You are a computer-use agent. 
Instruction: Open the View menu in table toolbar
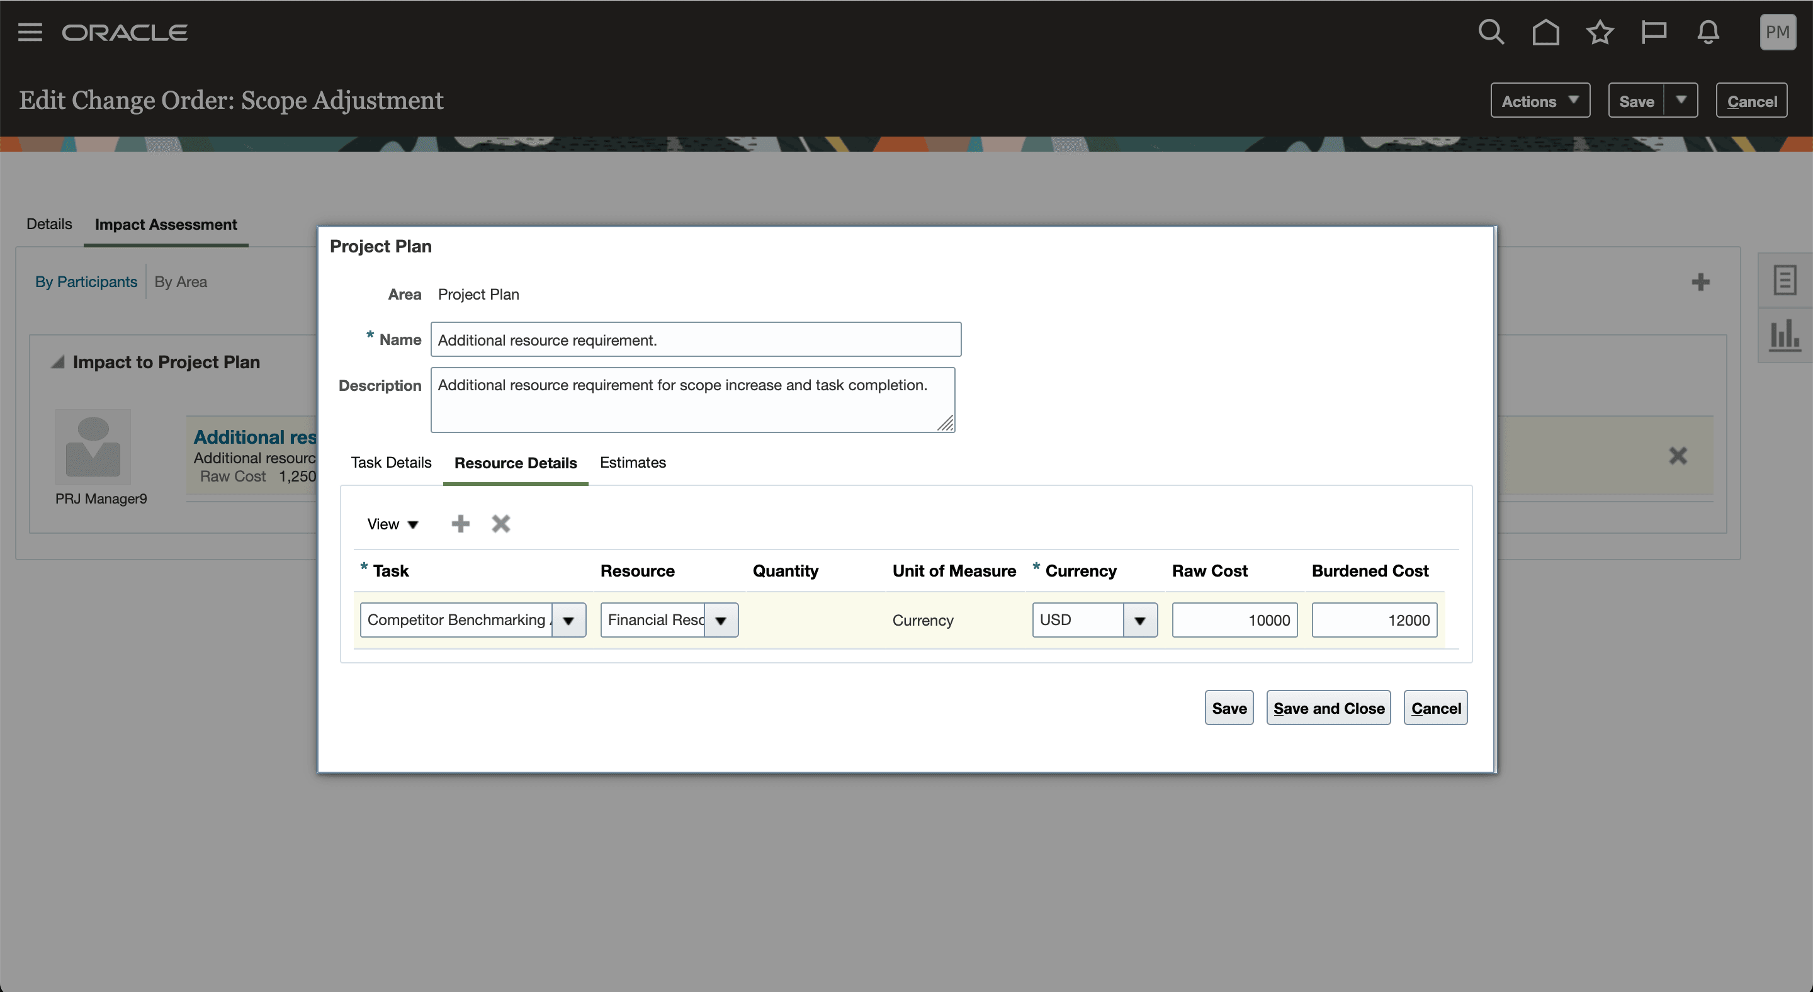pos(392,524)
